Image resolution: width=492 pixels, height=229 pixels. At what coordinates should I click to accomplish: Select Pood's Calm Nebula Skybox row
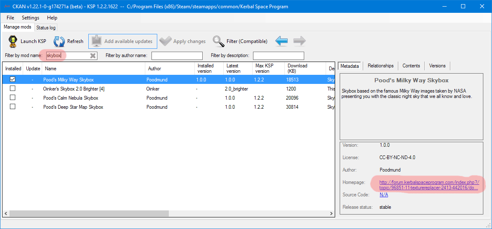(x=169, y=98)
